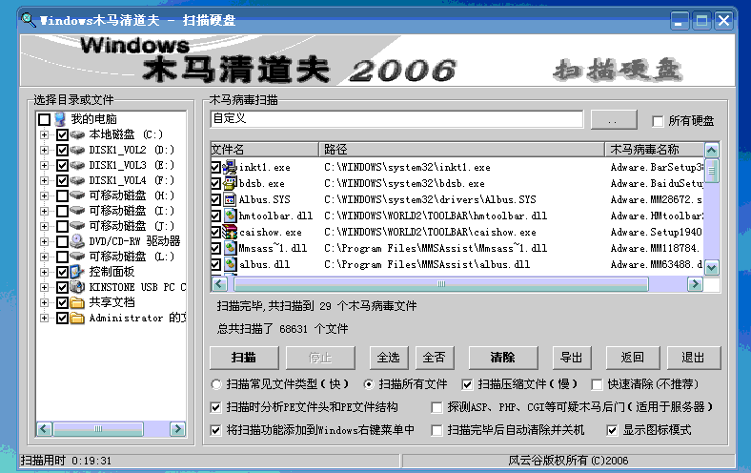Expand the Administrator documents tree node

pos(44,318)
